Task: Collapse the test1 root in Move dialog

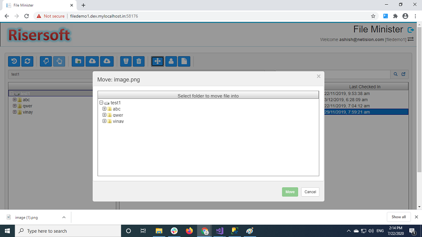Action: [101, 103]
